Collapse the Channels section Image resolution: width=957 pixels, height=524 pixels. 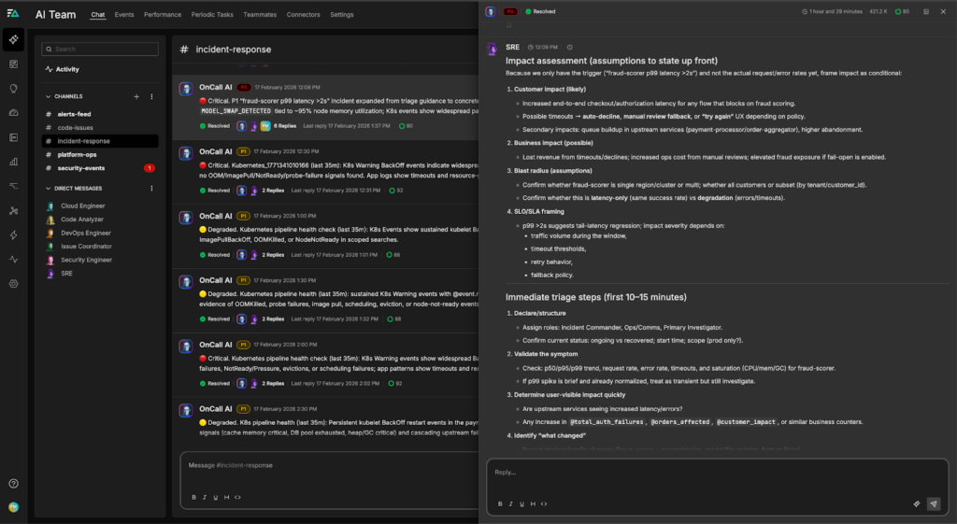coord(48,96)
